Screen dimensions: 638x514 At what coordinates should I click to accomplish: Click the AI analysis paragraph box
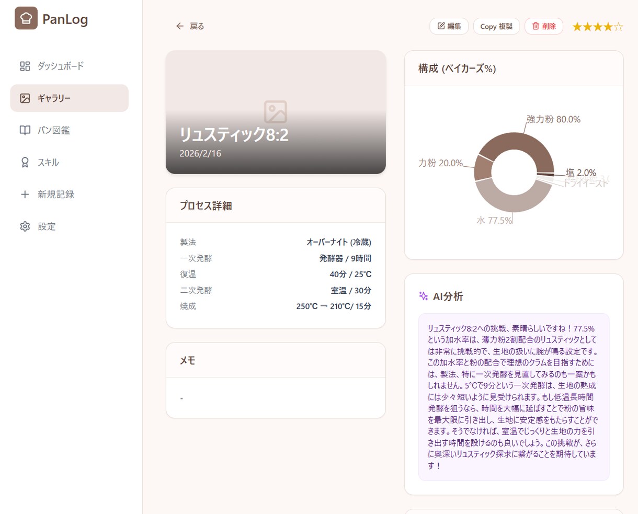click(514, 397)
